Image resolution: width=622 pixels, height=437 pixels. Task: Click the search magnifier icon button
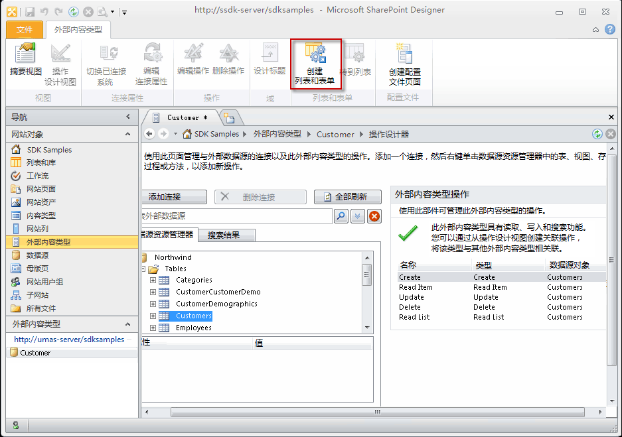click(341, 216)
